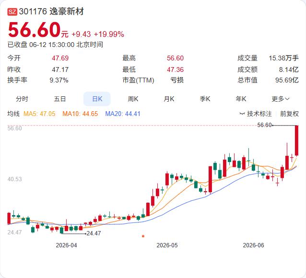Select the 日K candlestick tab

(97, 99)
